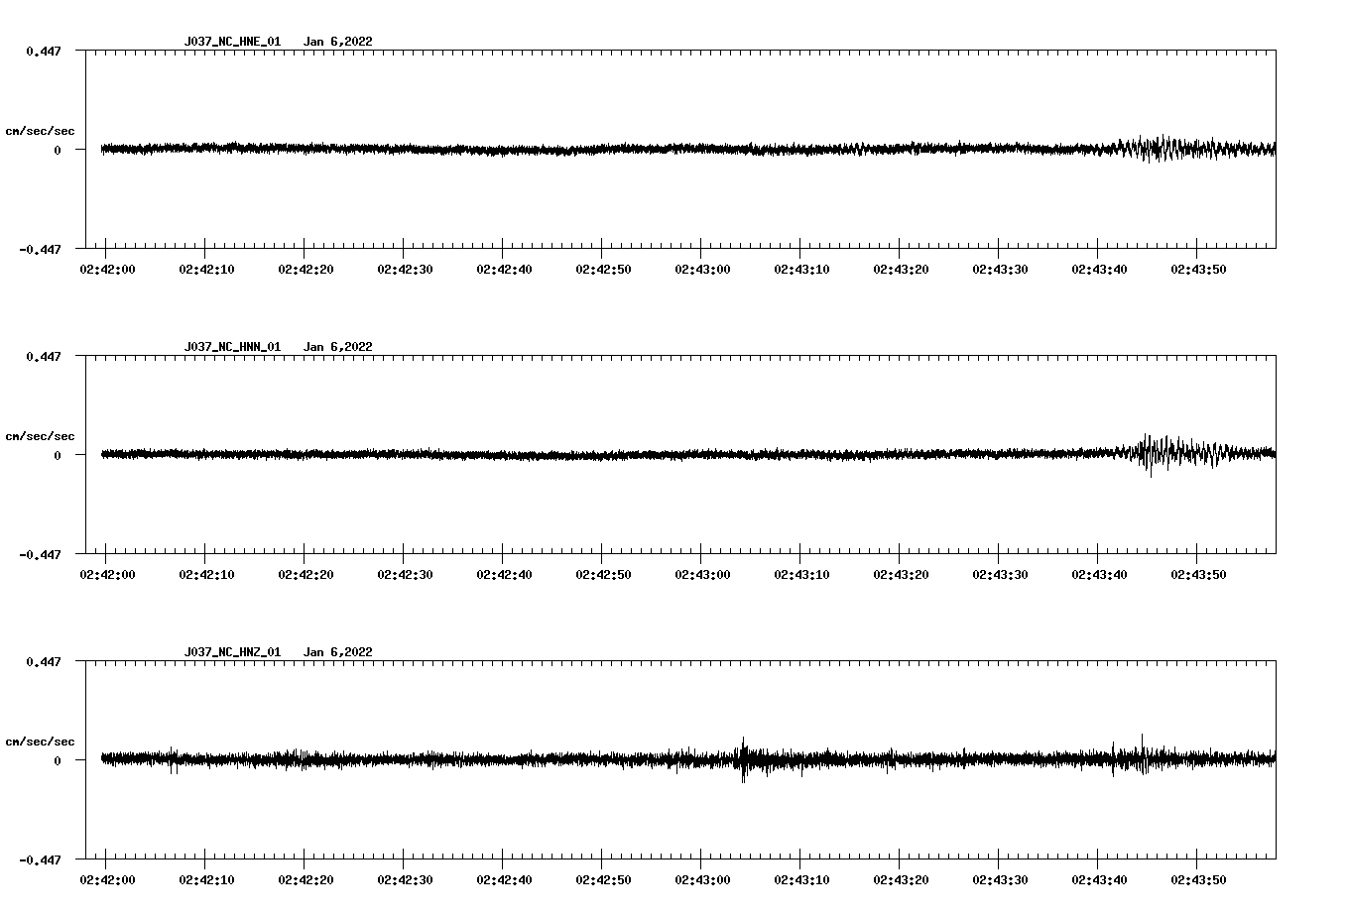This screenshot has height=916, width=1347.
Task: Click the cm/sec/sec unit label of HNN plot
Action: tap(40, 436)
